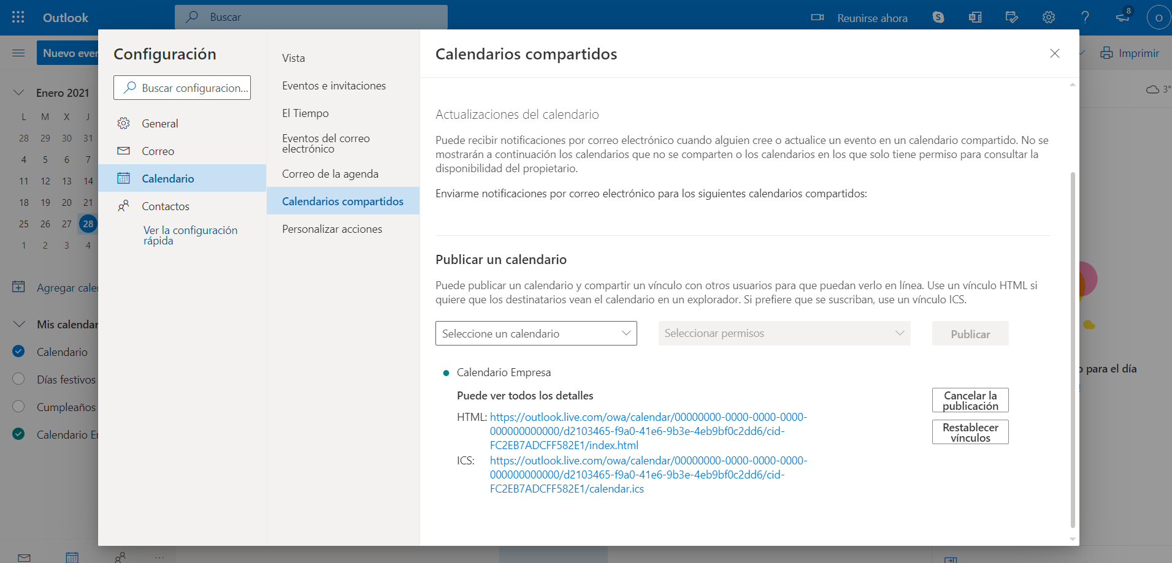Enable the Días festivos calendar

pyautogui.click(x=18, y=379)
